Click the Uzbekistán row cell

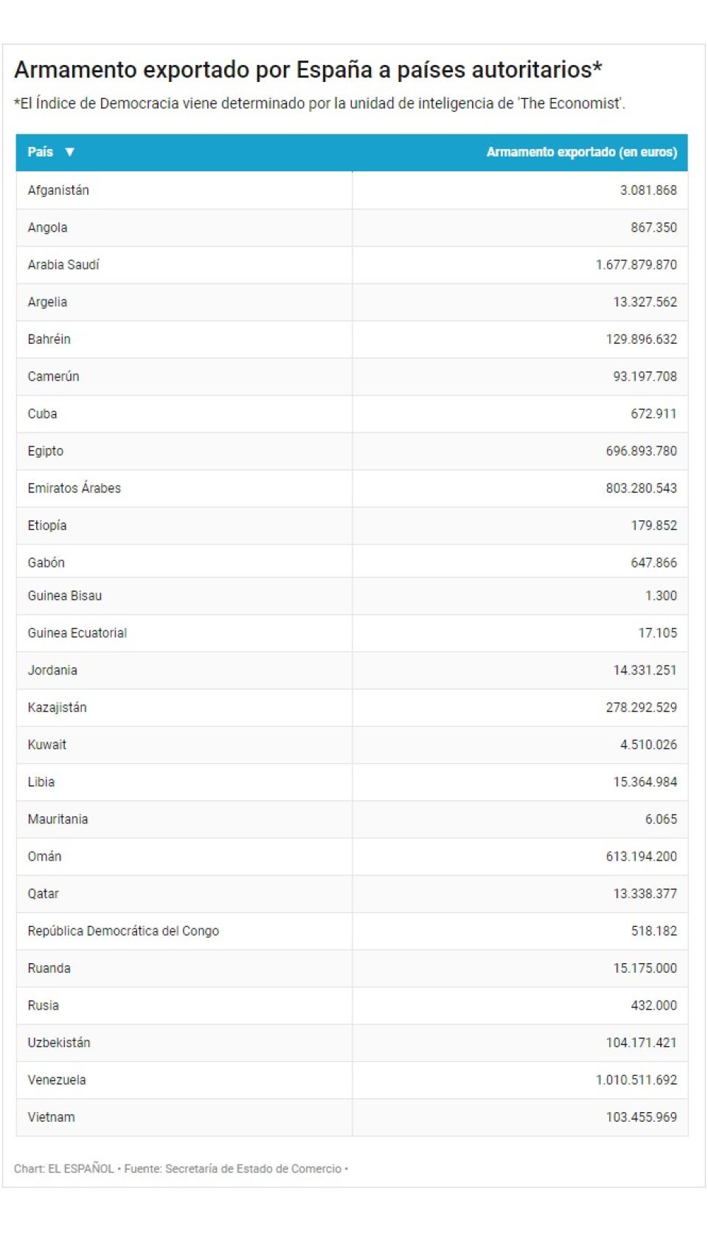59,1043
